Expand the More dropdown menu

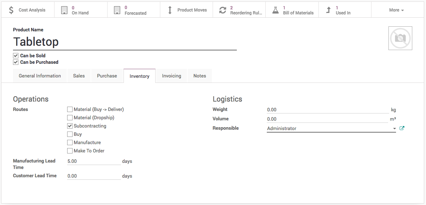[x=396, y=10]
